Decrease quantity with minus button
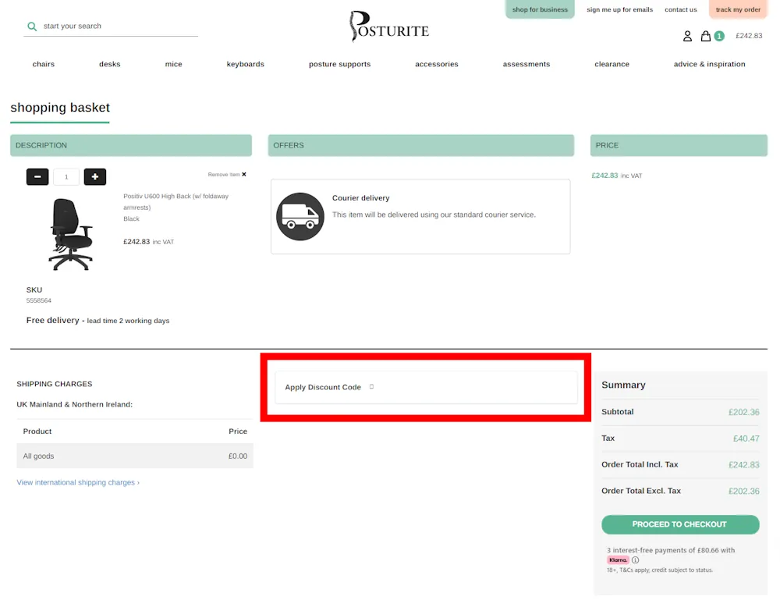The width and height of the screenshot is (780, 600). pos(37,176)
